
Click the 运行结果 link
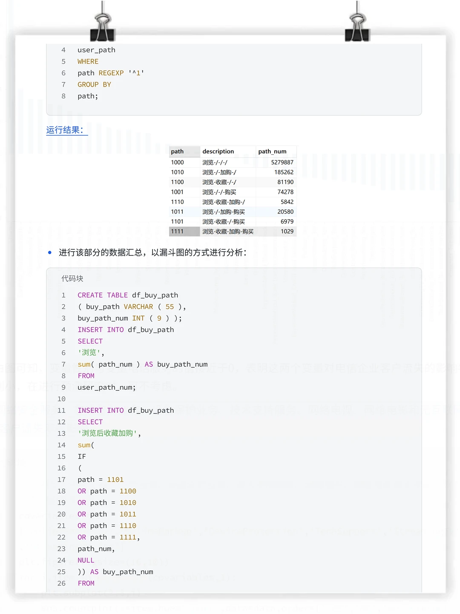(66, 131)
